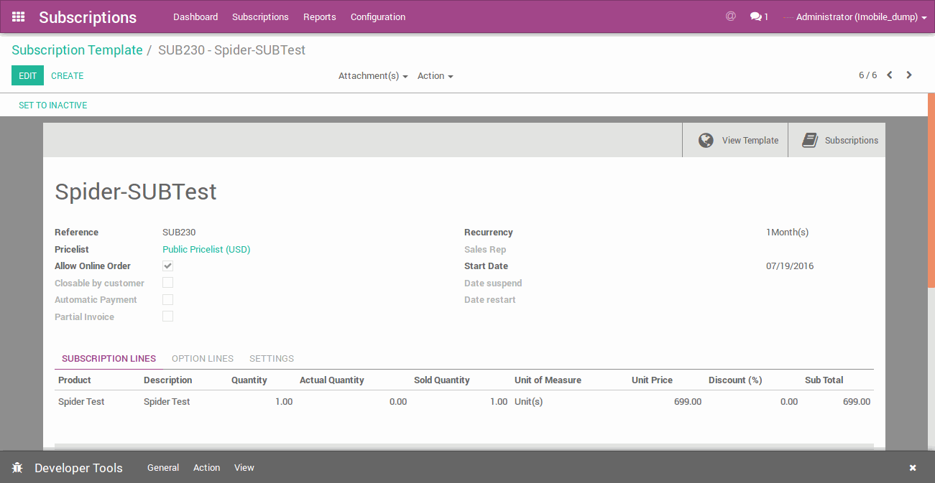
Task: Click the Subscriptions book icon
Action: (x=810, y=141)
